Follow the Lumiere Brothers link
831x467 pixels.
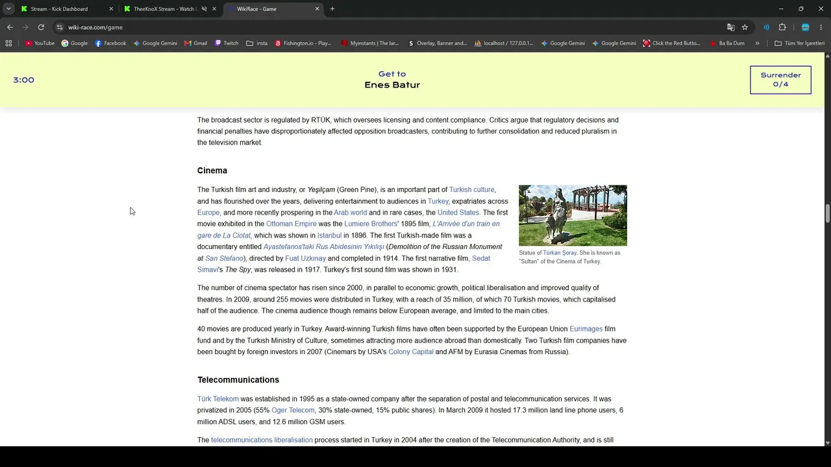click(371, 224)
